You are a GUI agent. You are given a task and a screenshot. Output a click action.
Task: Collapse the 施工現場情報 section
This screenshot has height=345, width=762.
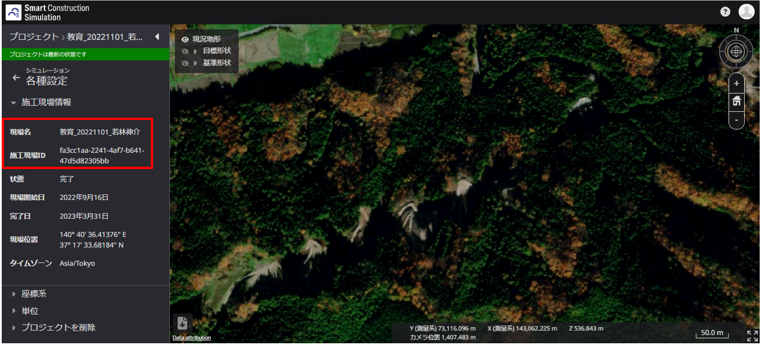[14, 102]
